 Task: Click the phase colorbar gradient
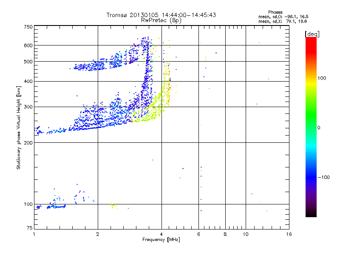[311, 127]
